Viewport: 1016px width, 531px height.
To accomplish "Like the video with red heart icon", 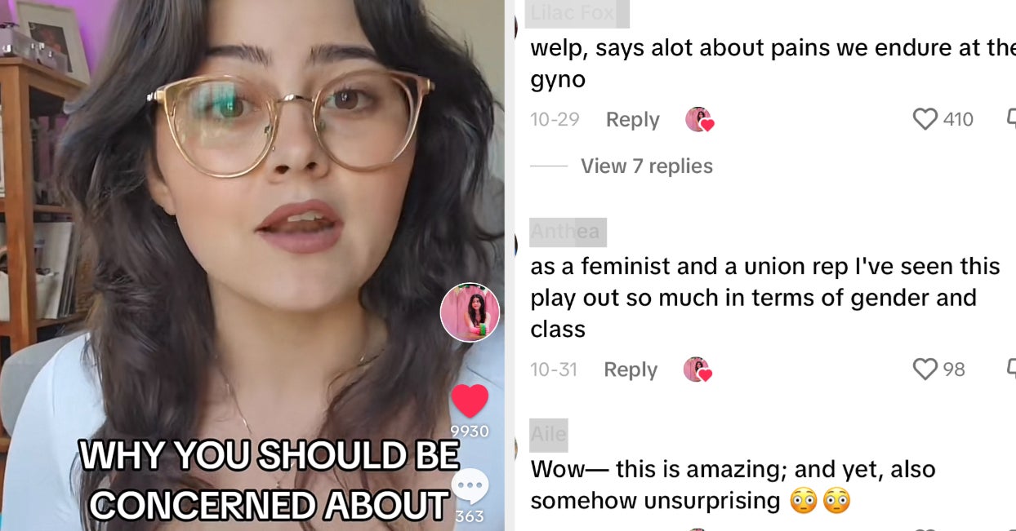I will (x=470, y=401).
